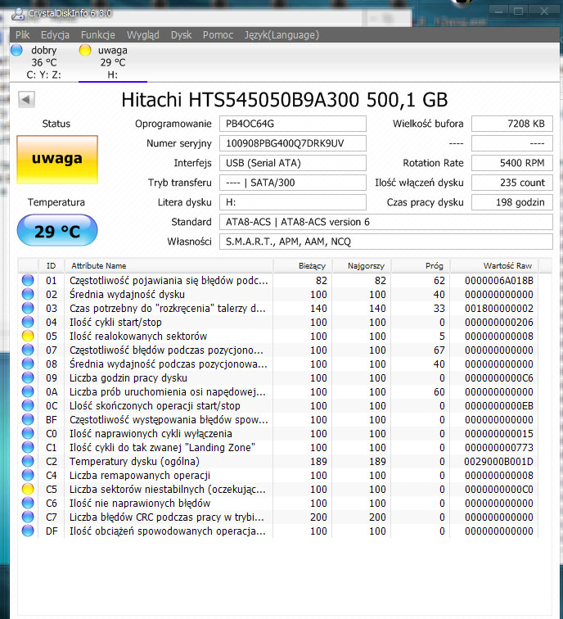Select row Średnia wydajność dysku
This screenshot has height=619, width=563.
[x=278, y=294]
